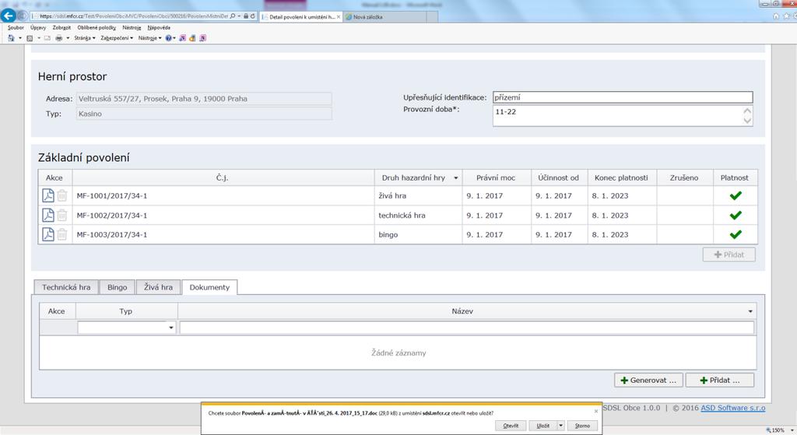Open the blue help question-mark icon
The width and height of the screenshot is (797, 435).
pyautogui.click(x=168, y=38)
